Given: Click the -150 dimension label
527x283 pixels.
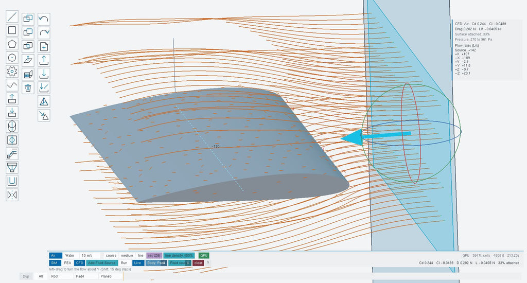Looking at the screenshot, I should click(216, 147).
